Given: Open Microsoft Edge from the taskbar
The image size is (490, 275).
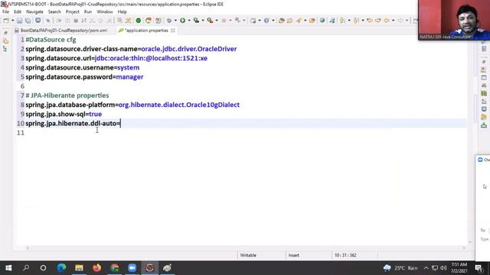Looking at the screenshot, I should coord(61,268).
